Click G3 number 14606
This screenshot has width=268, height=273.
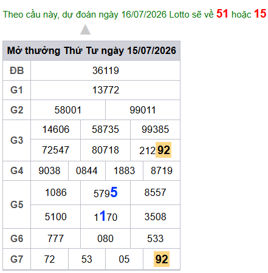click(x=56, y=129)
